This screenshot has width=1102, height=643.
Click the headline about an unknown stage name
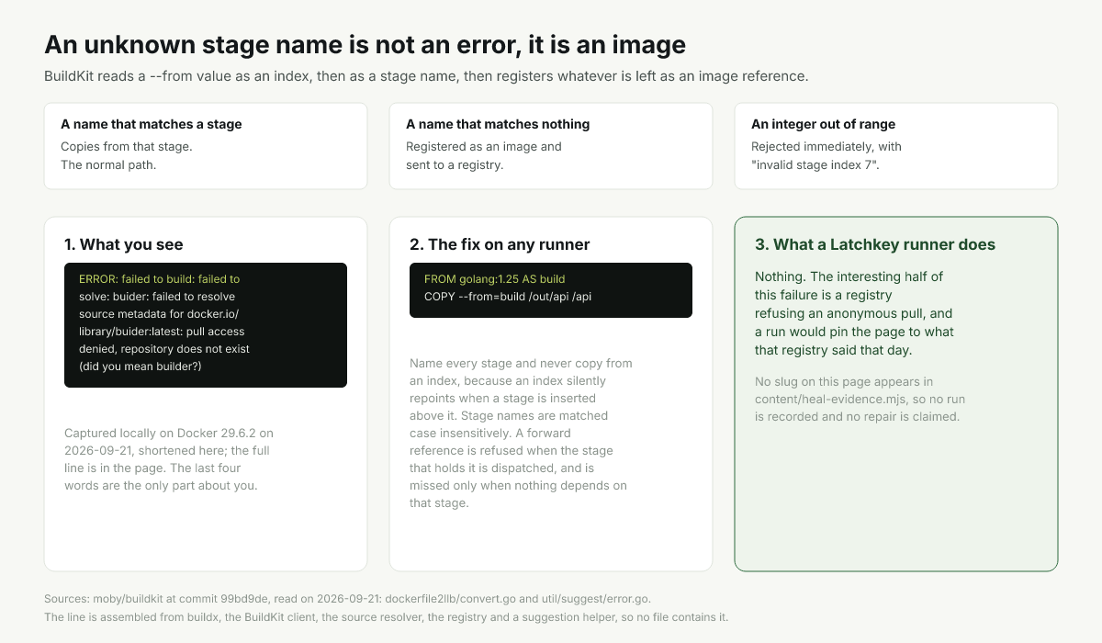click(x=365, y=44)
